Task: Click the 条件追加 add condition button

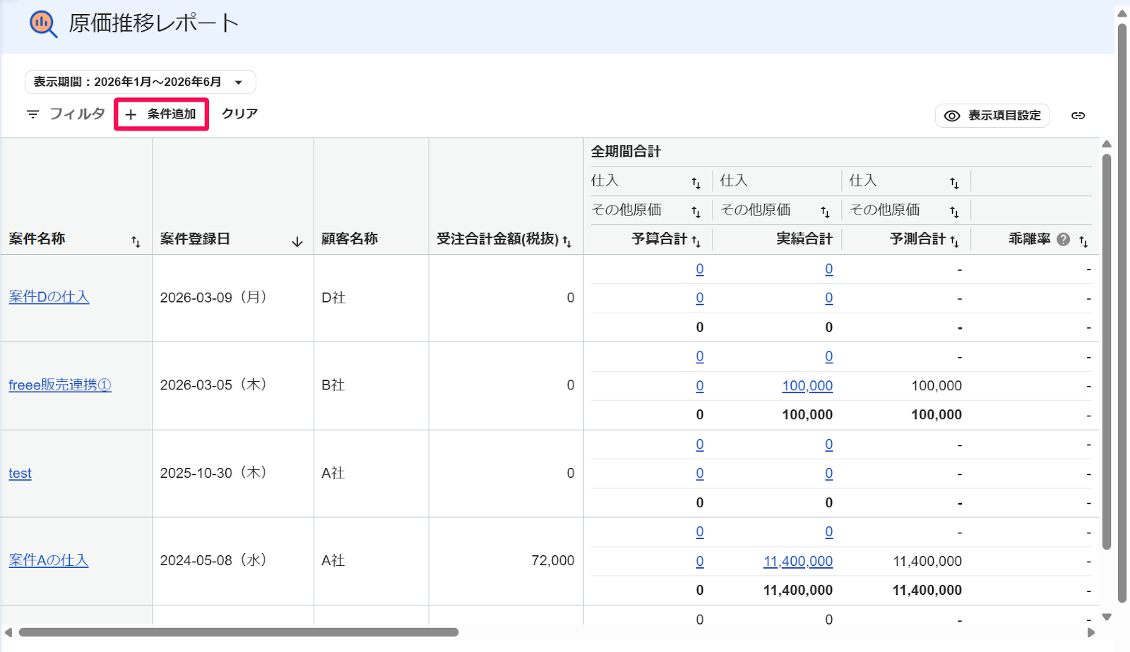Action: [x=161, y=114]
